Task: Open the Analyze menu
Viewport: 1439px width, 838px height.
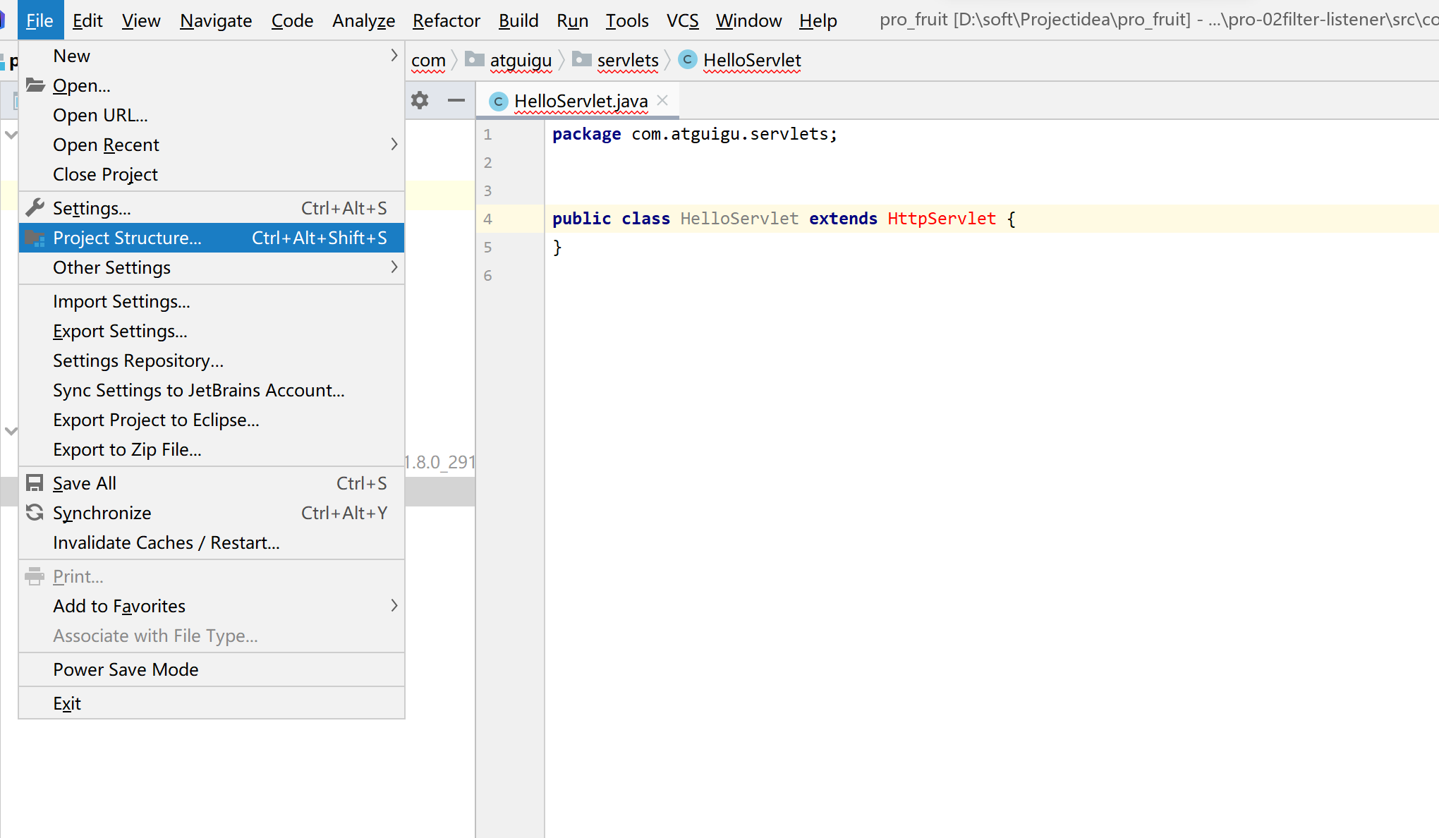Action: click(363, 20)
